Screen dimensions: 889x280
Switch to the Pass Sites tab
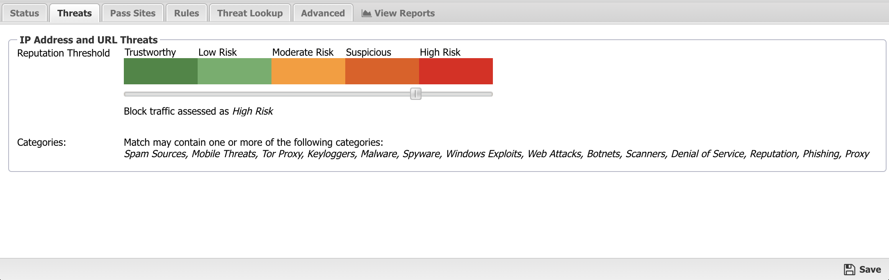click(x=133, y=13)
